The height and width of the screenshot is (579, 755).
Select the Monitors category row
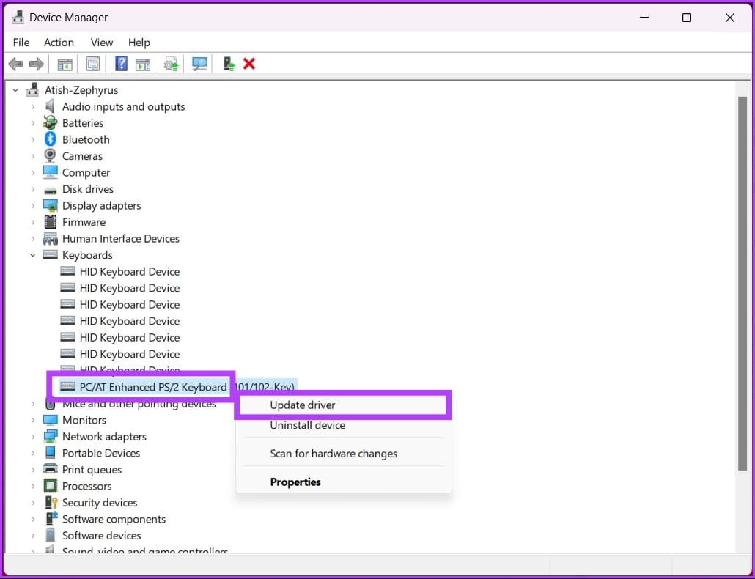(84, 420)
